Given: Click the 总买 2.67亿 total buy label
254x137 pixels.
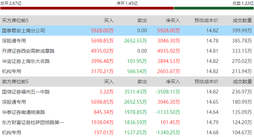Looking at the screenshot, I should [x=11, y=3].
